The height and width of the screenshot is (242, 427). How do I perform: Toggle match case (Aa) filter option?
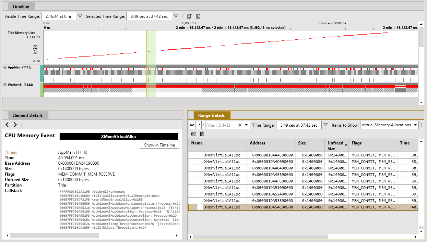coord(192,125)
